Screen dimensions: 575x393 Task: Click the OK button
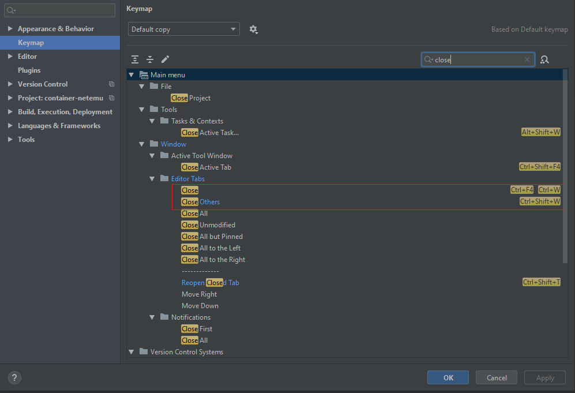448,377
